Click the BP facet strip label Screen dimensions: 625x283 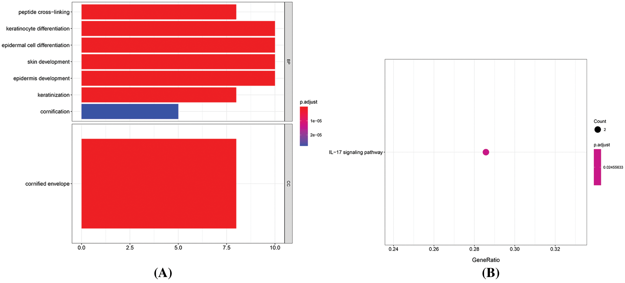tap(289, 62)
